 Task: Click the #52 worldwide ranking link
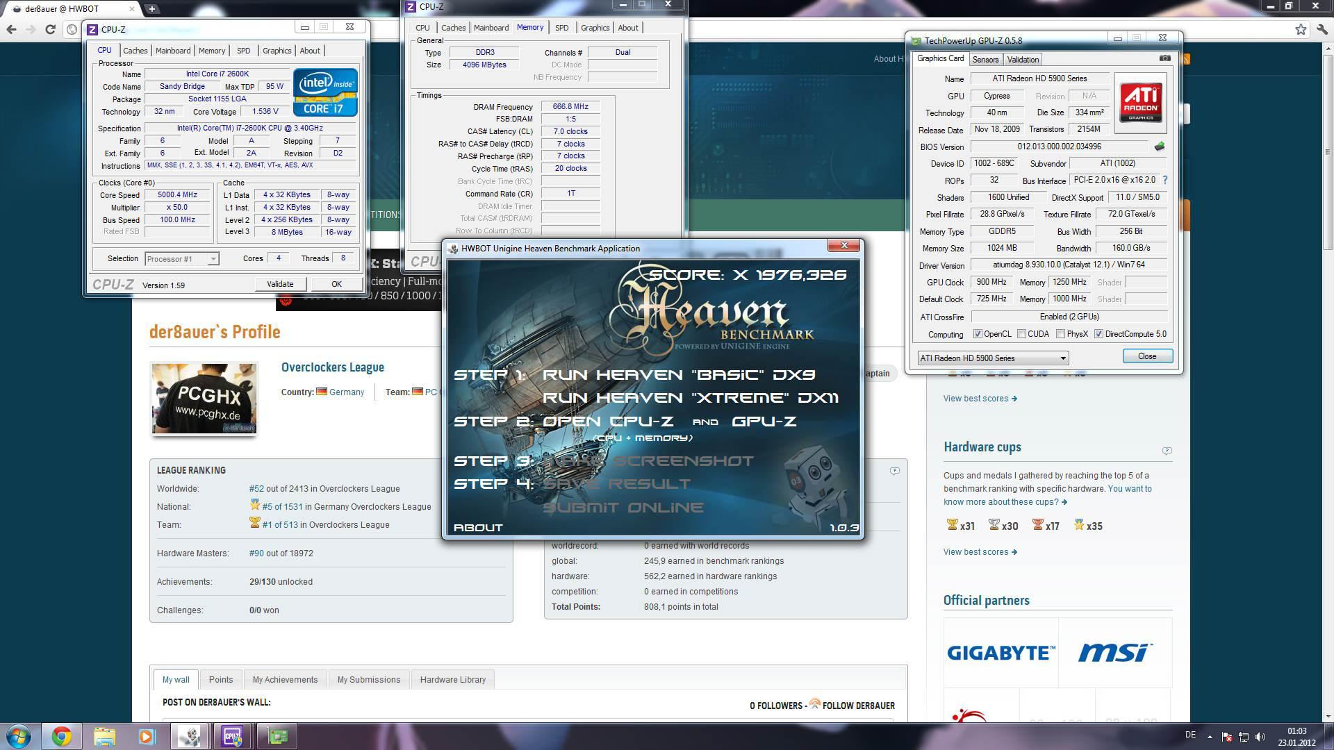(255, 489)
